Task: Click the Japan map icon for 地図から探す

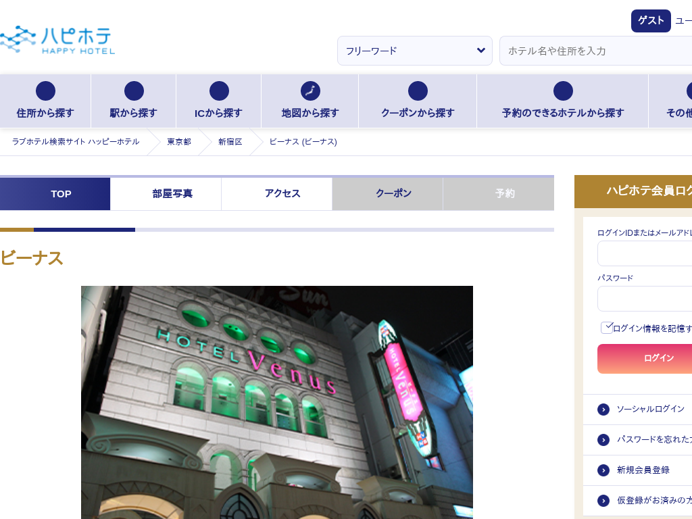Action: click(310, 91)
